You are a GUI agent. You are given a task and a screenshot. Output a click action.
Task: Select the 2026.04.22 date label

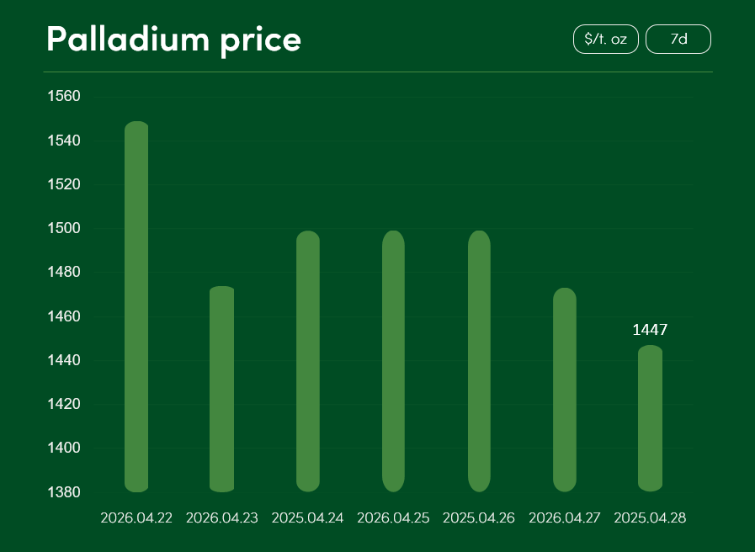(136, 518)
